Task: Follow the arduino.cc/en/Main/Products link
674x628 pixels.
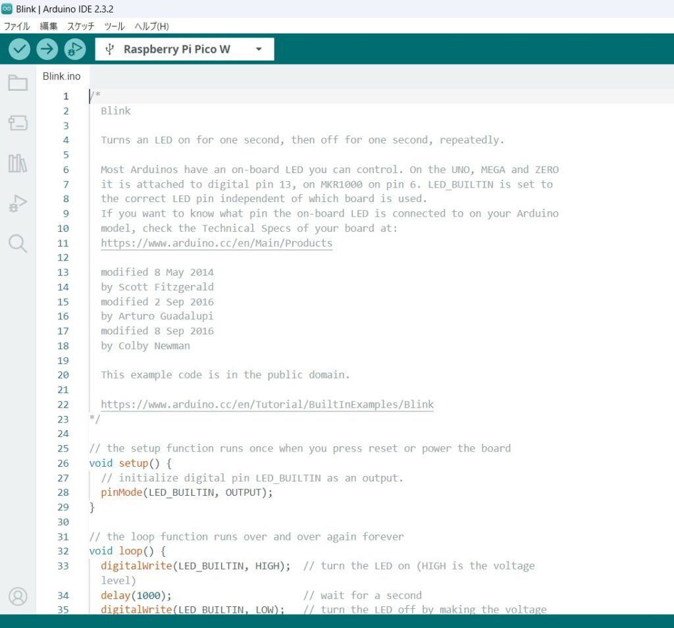Action: point(217,244)
